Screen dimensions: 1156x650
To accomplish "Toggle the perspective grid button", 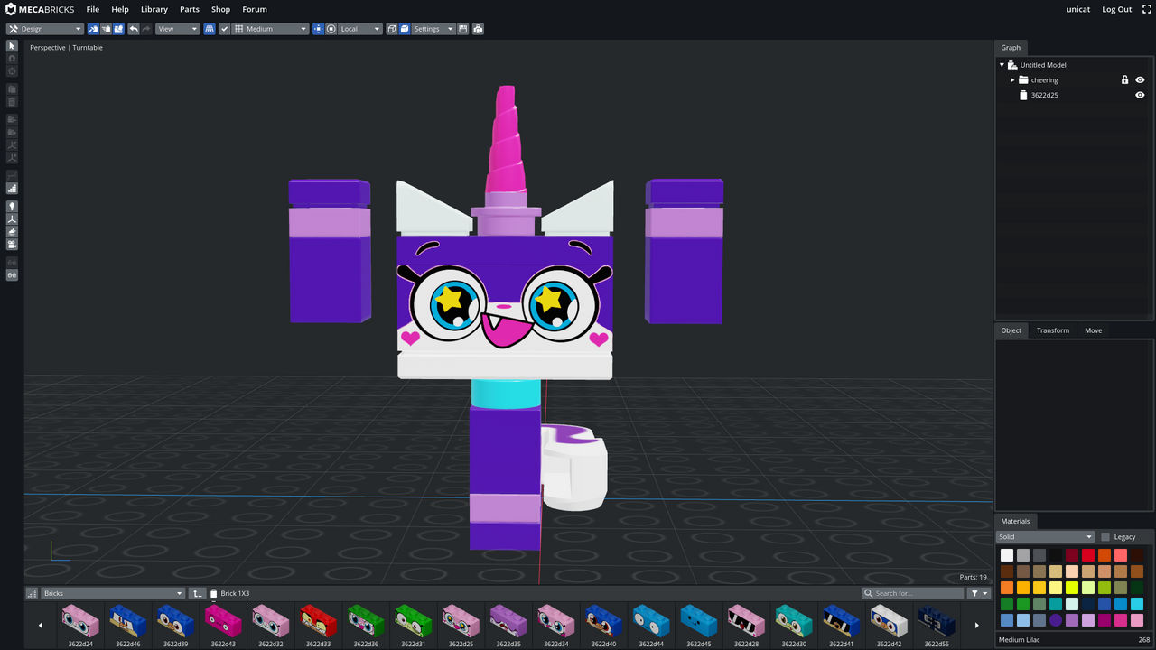I will (x=210, y=29).
